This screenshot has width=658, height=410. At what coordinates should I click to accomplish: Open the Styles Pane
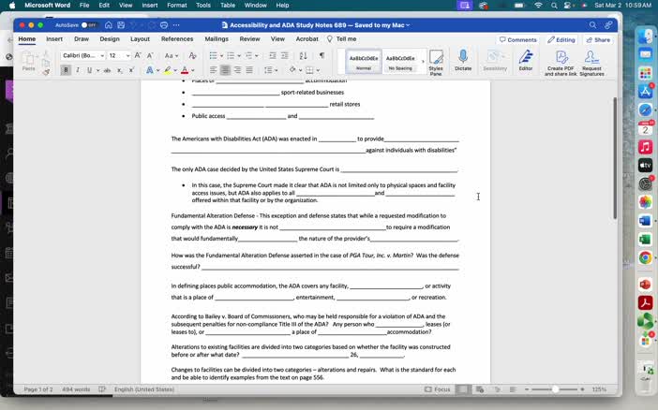tap(436, 61)
